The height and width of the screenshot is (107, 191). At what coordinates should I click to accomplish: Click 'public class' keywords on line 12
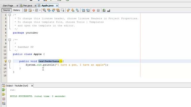22,54
